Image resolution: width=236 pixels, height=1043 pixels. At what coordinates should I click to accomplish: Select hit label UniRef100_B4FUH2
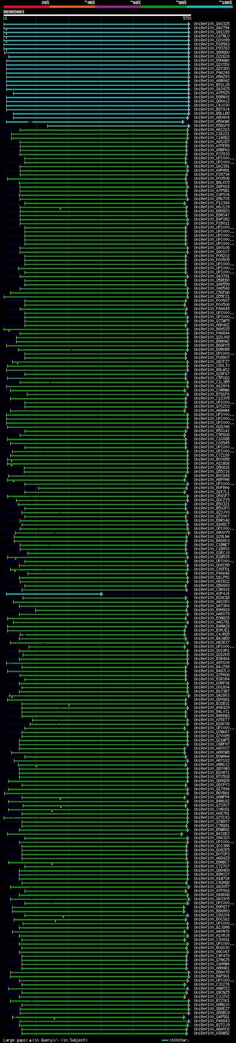tap(212, 219)
